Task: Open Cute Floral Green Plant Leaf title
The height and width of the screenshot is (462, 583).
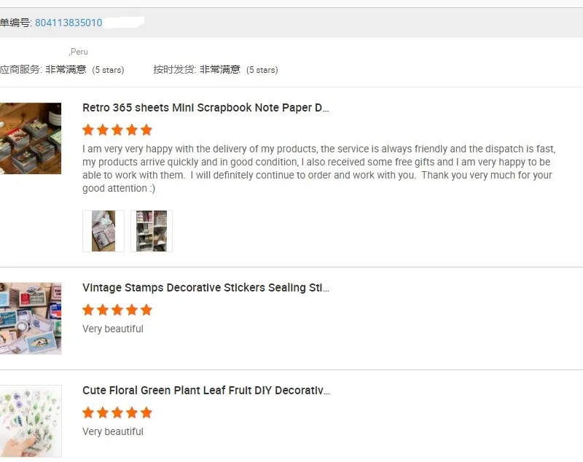Action: pyautogui.click(x=206, y=391)
